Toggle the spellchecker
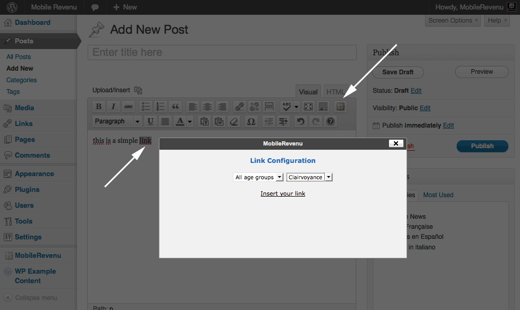 pyautogui.click(x=287, y=106)
